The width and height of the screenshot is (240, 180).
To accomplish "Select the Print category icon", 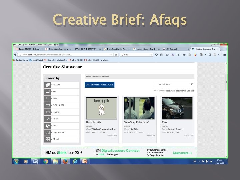I will pos(48,98).
